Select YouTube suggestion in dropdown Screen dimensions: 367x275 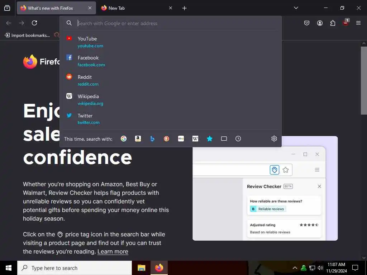pos(171,42)
